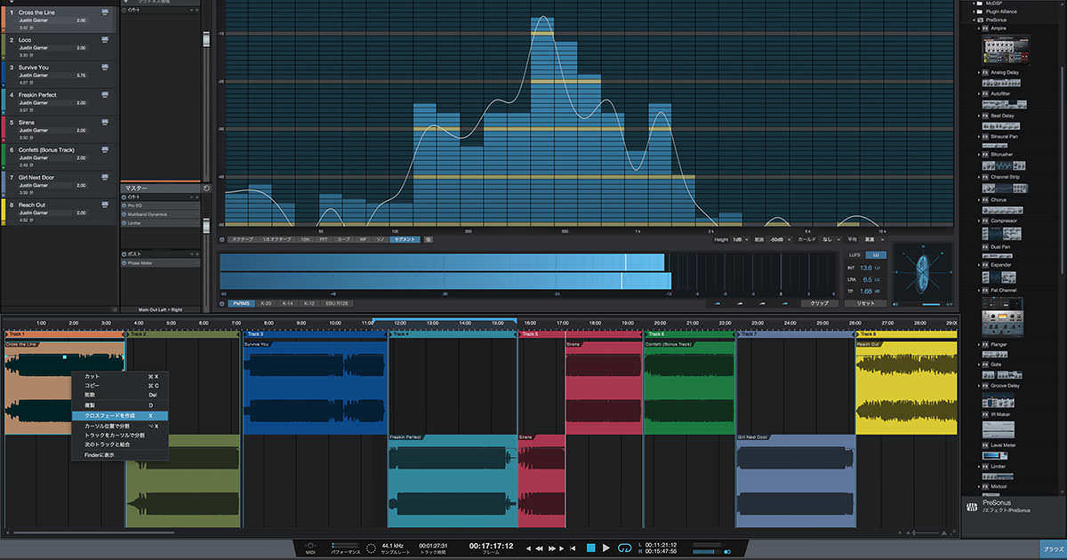The height and width of the screenshot is (560, 1067).
Task: Click the Rewind button in transport
Action: 539,548
